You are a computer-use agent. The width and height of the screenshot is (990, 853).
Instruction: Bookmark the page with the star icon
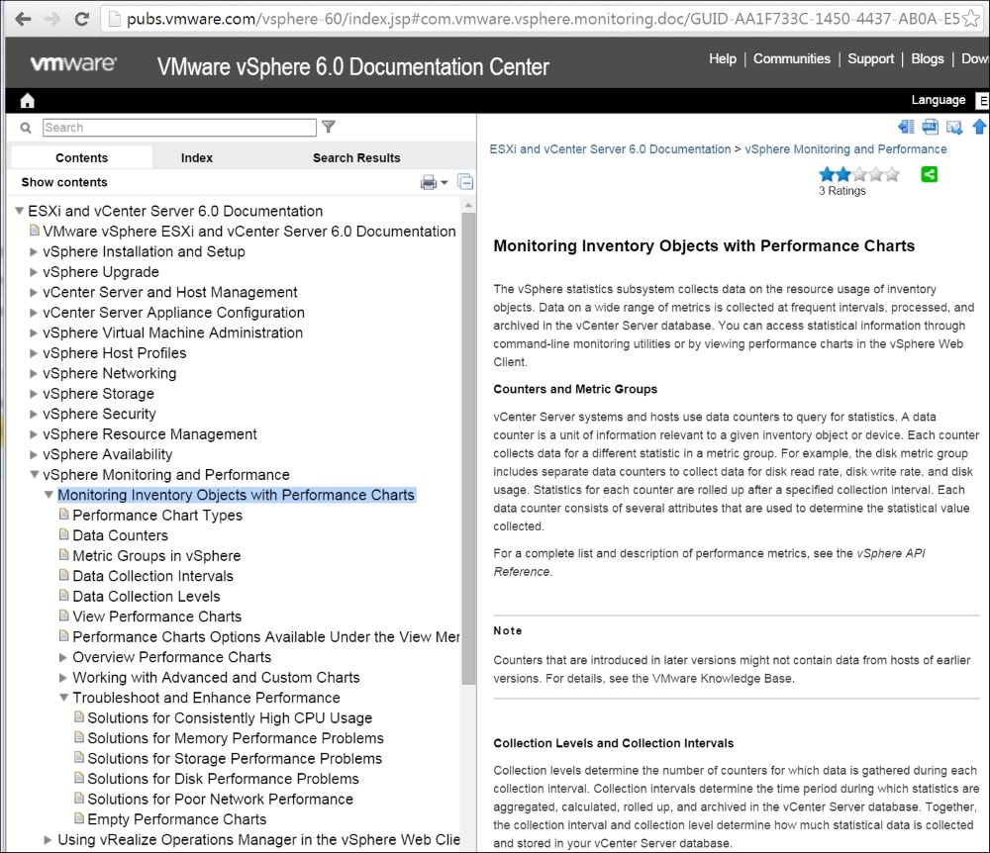(x=971, y=19)
